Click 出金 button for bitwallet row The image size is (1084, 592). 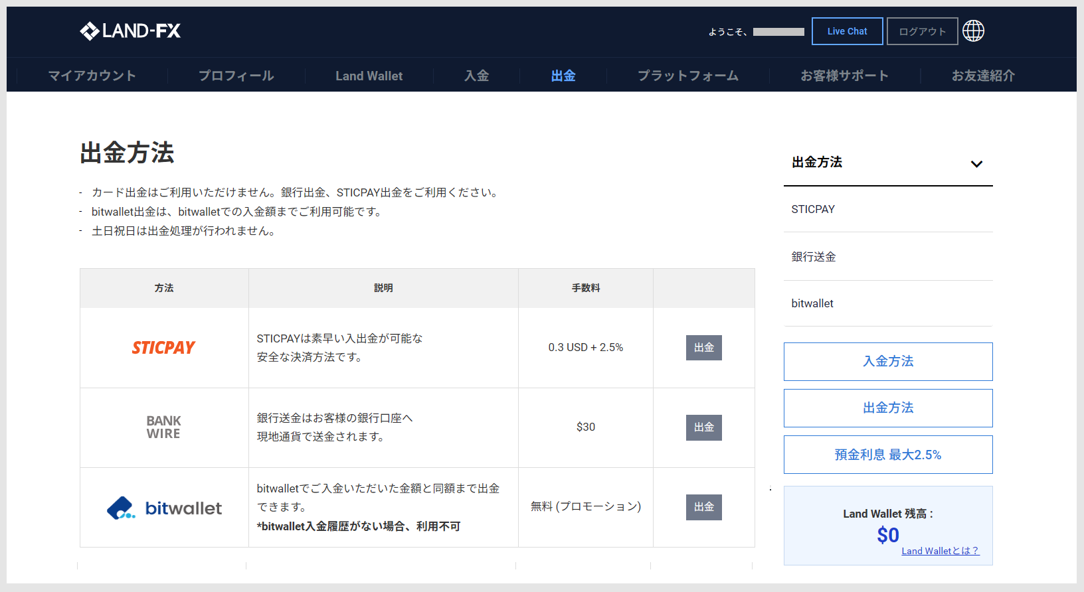point(703,507)
